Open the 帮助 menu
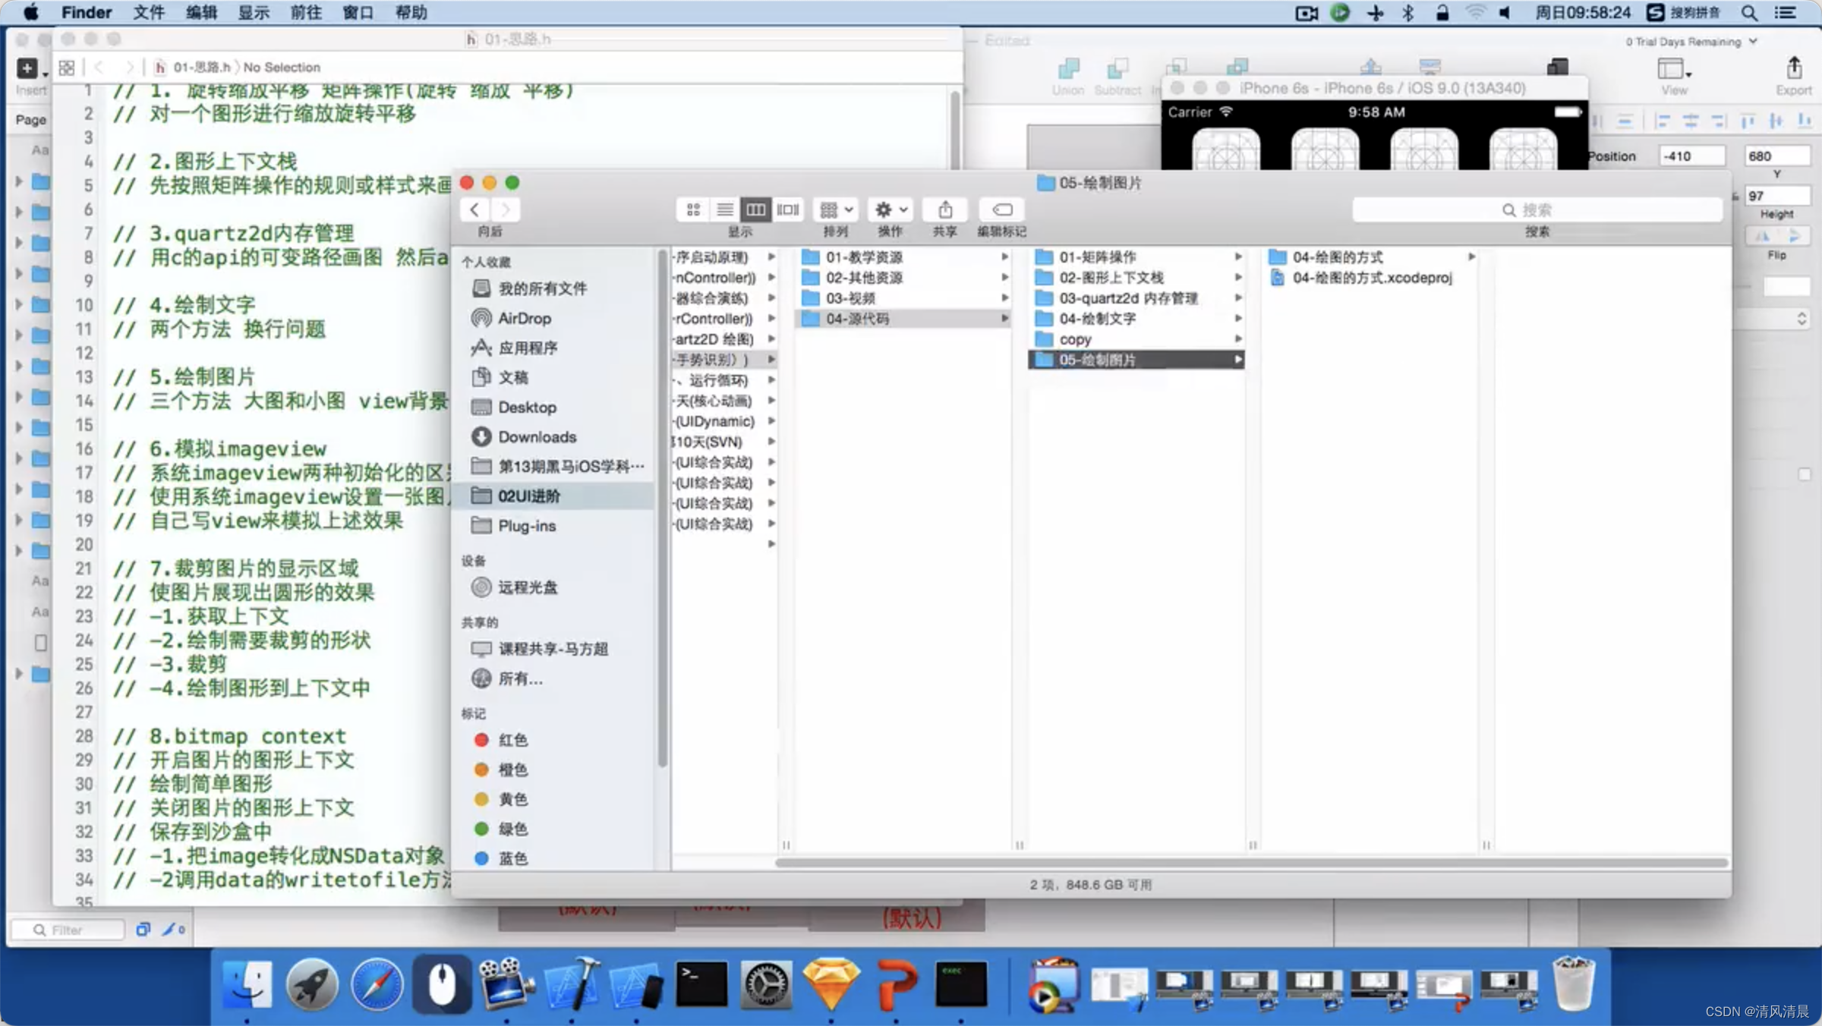This screenshot has width=1822, height=1026. [411, 12]
